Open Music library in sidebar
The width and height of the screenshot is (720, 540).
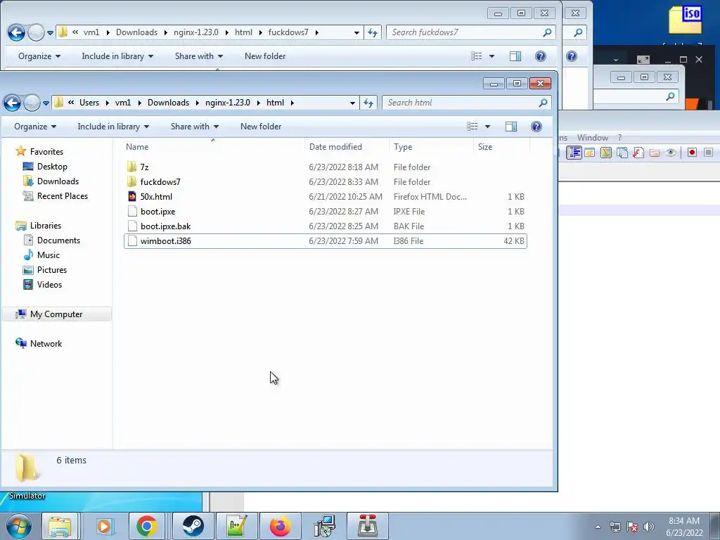49,255
